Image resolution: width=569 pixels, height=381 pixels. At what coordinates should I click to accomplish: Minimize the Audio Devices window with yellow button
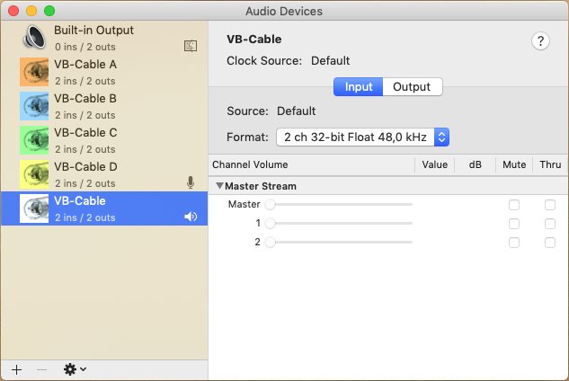[31, 11]
